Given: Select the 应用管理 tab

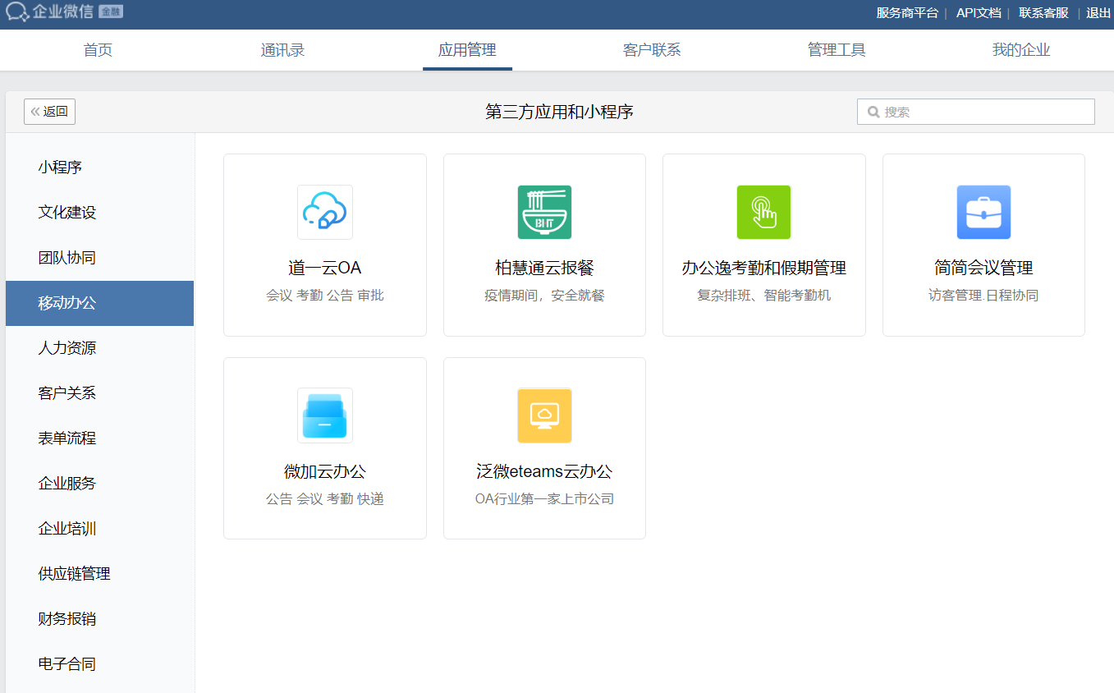Looking at the screenshot, I should coord(467,50).
